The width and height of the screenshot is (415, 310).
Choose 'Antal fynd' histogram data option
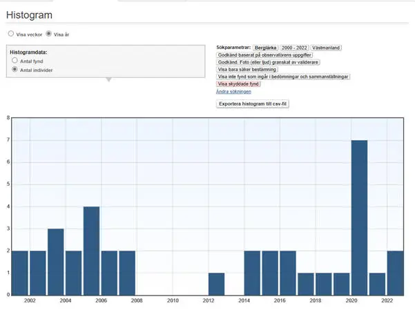click(15, 61)
